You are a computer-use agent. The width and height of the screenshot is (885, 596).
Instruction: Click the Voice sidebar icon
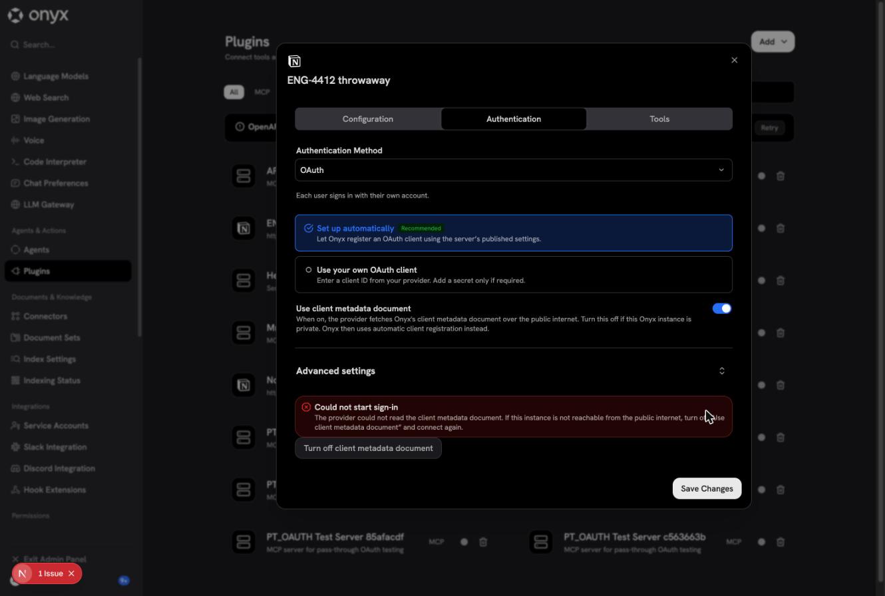[x=15, y=140]
